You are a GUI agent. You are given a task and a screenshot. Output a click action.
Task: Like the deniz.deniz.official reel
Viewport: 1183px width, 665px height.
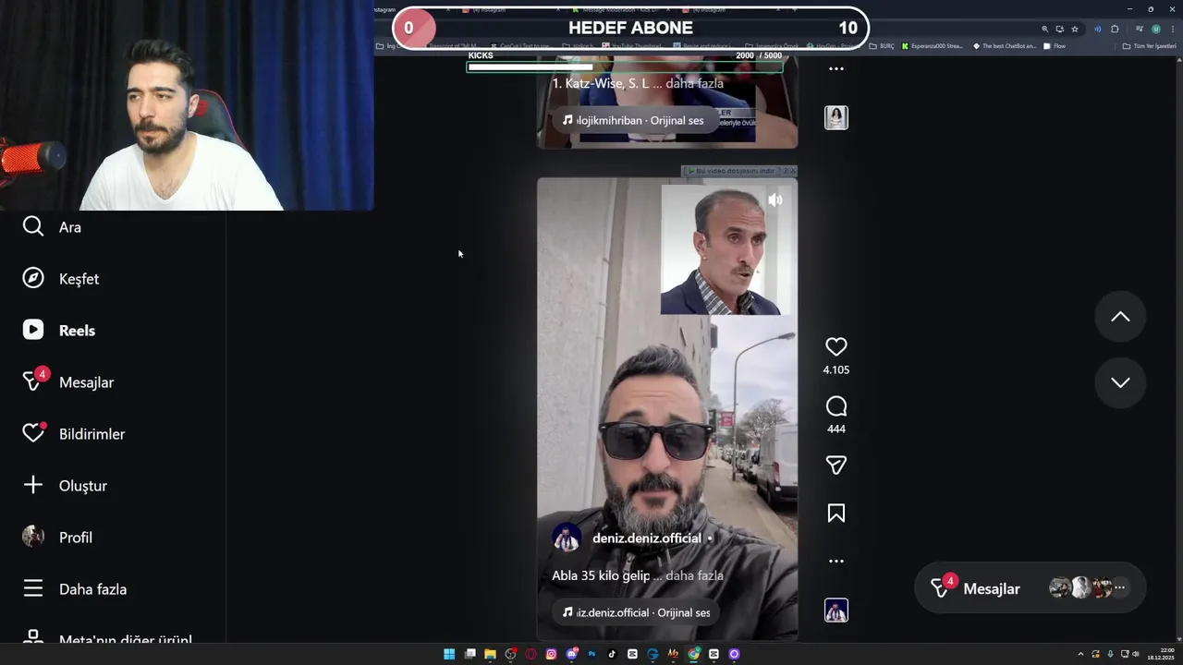click(x=835, y=346)
